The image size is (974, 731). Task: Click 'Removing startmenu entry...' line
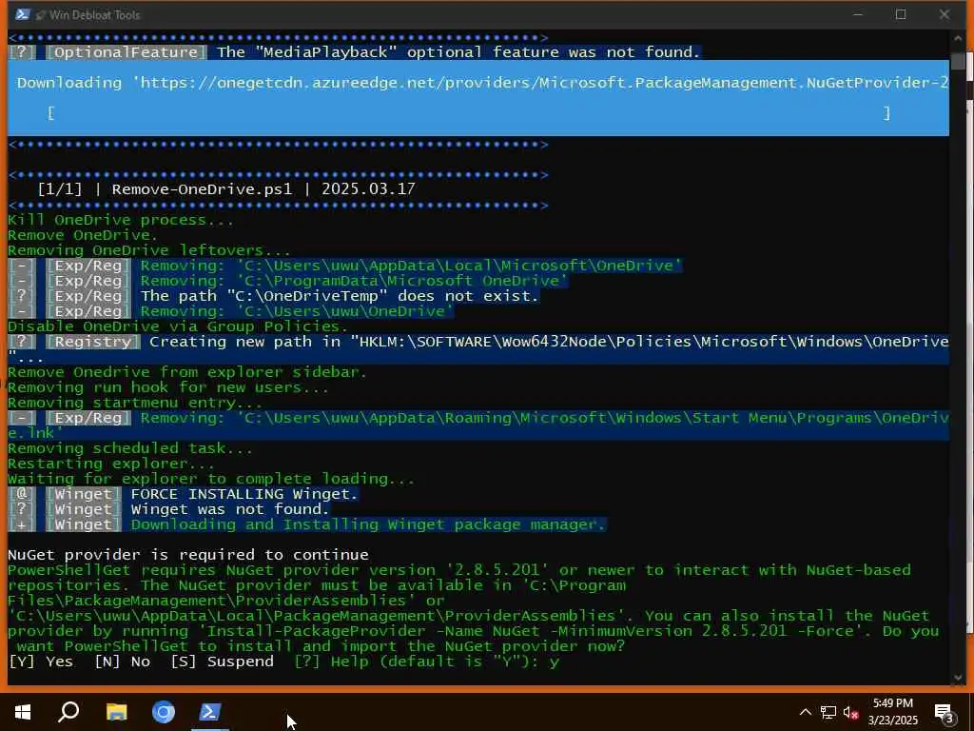click(135, 403)
